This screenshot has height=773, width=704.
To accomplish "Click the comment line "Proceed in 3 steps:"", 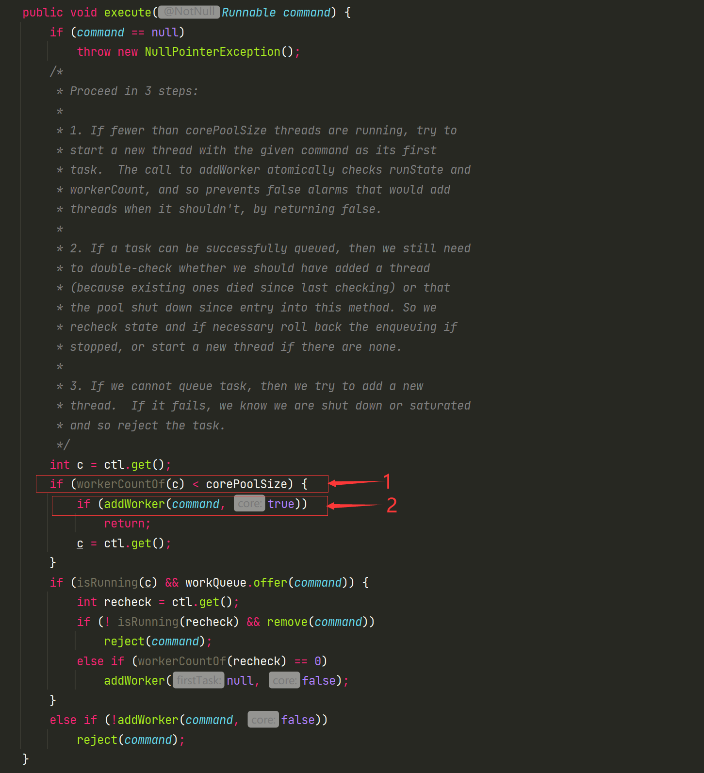I will [134, 91].
